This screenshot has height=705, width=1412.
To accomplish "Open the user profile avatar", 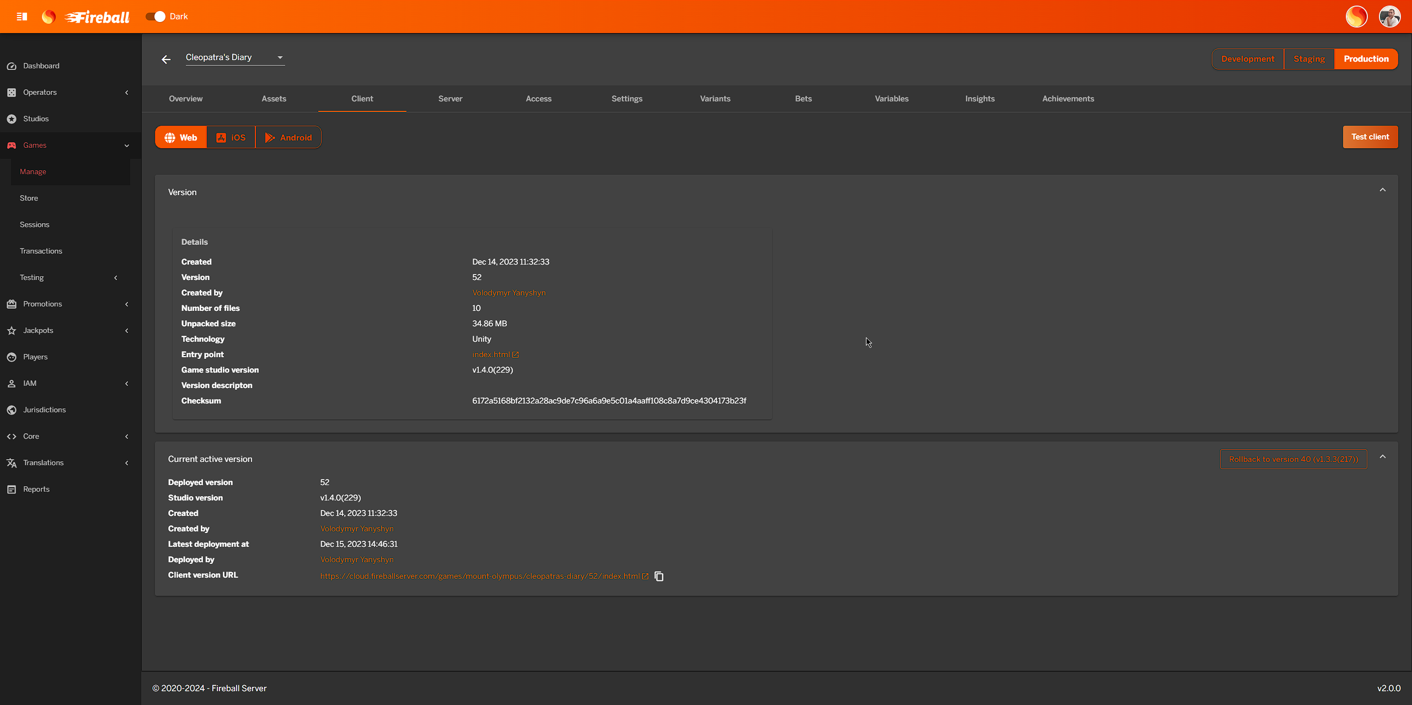I will (1390, 16).
